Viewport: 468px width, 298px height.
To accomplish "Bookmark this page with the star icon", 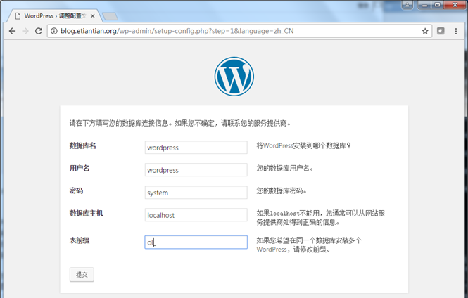I will click(x=425, y=31).
